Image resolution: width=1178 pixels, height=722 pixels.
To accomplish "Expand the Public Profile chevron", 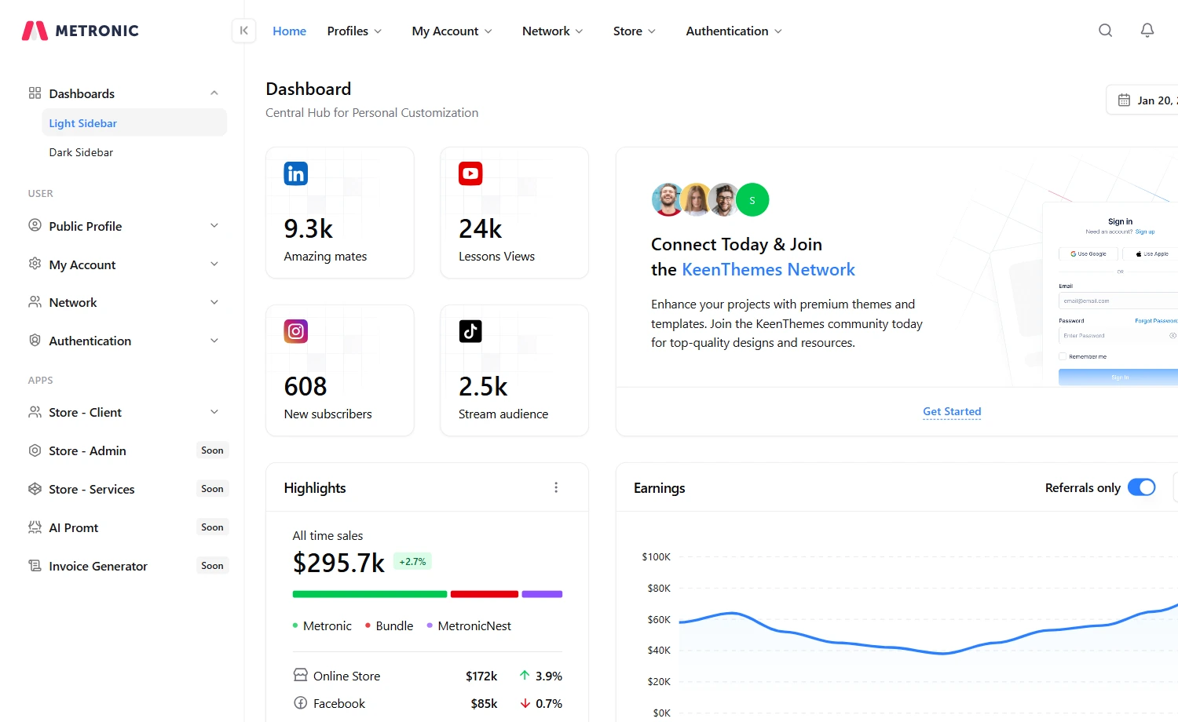I will 214,225.
